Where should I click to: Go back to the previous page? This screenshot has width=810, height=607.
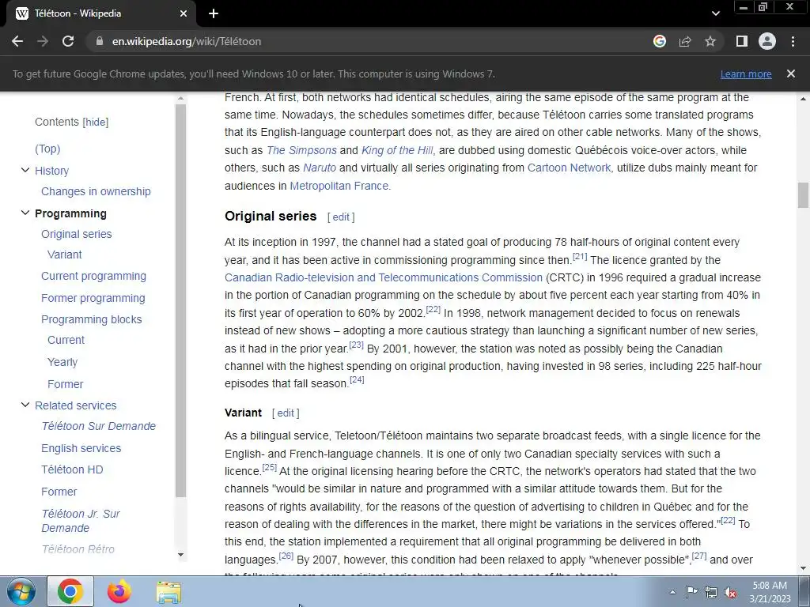coord(17,41)
